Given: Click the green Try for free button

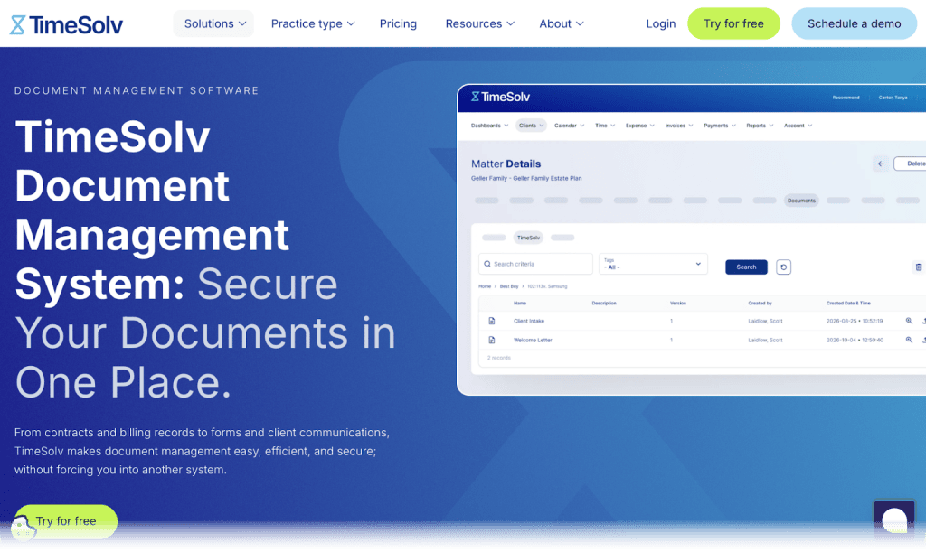Looking at the screenshot, I should [733, 23].
